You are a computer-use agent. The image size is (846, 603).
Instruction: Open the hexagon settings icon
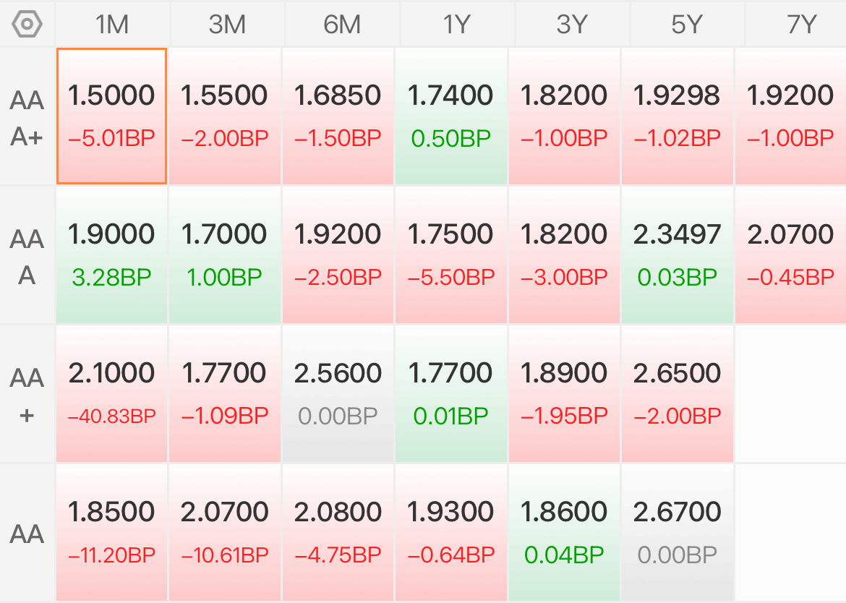point(27,25)
